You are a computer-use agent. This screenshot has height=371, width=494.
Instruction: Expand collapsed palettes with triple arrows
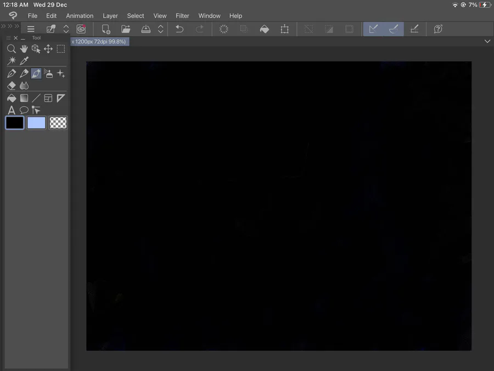coord(10,26)
